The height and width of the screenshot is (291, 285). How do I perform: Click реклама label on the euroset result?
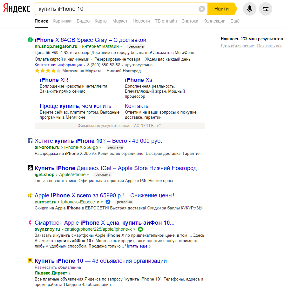124,202
